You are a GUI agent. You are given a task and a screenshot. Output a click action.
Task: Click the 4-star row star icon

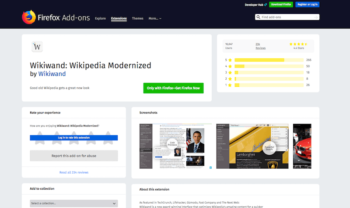tap(230, 66)
